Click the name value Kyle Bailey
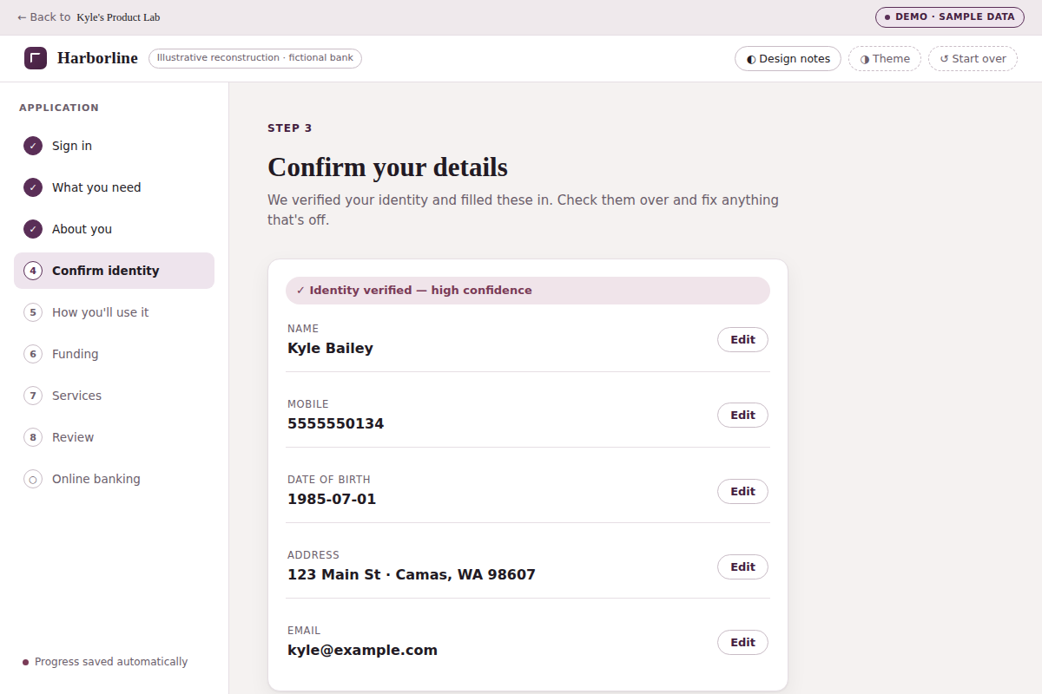The height and width of the screenshot is (694, 1042). tap(330, 349)
